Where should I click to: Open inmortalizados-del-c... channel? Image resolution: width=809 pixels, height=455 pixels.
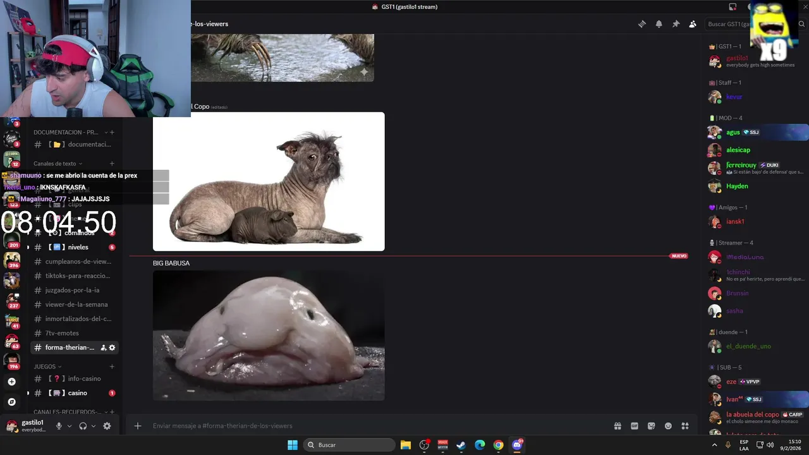75,318
